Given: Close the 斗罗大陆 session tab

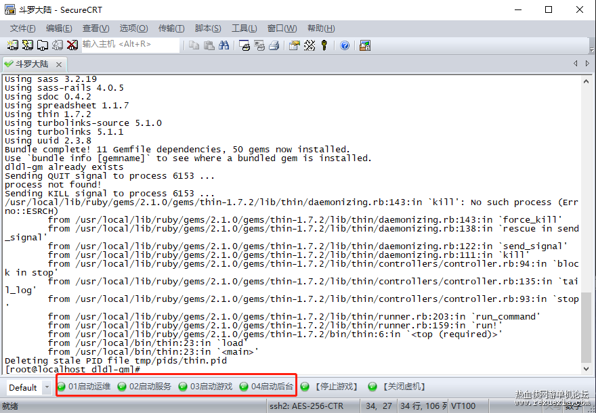Looking at the screenshot, I should (59, 64).
